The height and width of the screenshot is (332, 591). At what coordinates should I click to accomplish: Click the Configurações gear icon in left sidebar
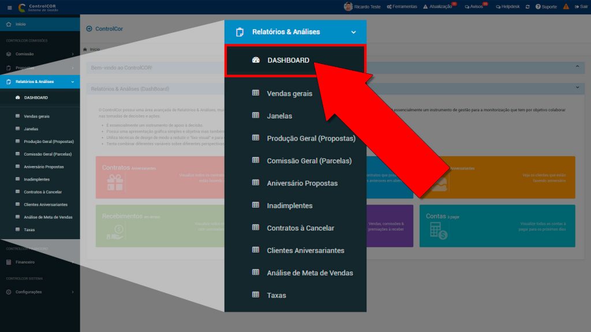tap(9, 292)
